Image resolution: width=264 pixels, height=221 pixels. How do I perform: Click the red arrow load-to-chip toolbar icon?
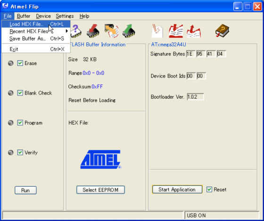pos(93,31)
